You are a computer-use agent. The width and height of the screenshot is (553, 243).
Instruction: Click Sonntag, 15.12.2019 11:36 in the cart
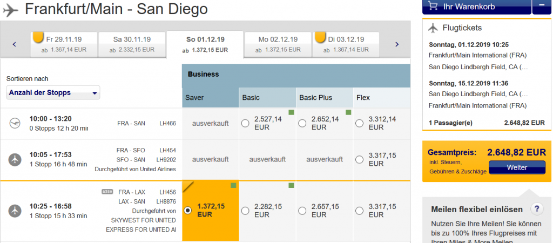(x=468, y=84)
